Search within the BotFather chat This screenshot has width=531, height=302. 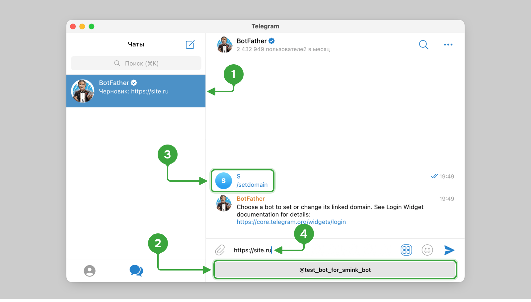point(423,44)
